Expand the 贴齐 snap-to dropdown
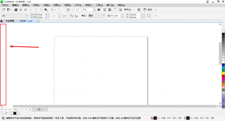Viewport: 225px width, 121px height. (x=133, y=10)
